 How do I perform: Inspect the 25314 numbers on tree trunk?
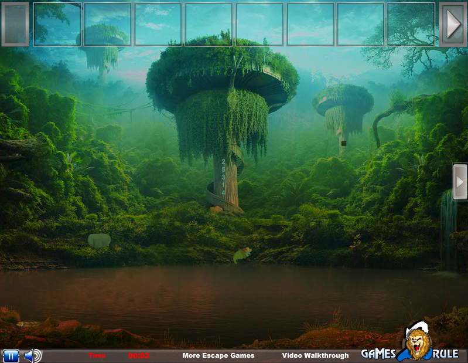(x=223, y=178)
